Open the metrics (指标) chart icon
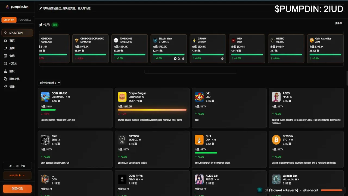Image resolution: width=348 pixels, height=196 pixels. tap(5, 56)
